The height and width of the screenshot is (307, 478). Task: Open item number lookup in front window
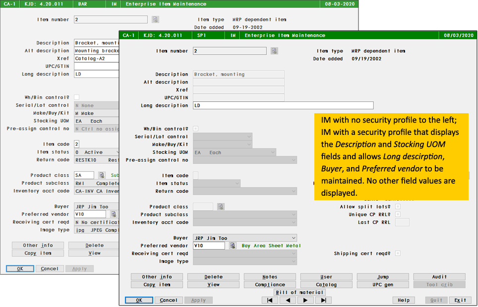coord(274,51)
